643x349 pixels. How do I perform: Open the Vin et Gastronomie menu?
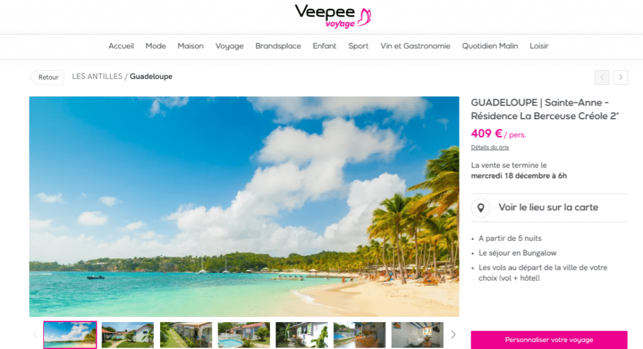coord(415,46)
